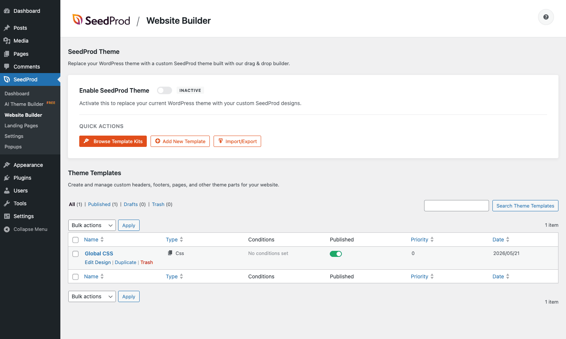Image resolution: width=566 pixels, height=339 pixels.
Task: Click the INACTIVE status badge
Action: [190, 90]
